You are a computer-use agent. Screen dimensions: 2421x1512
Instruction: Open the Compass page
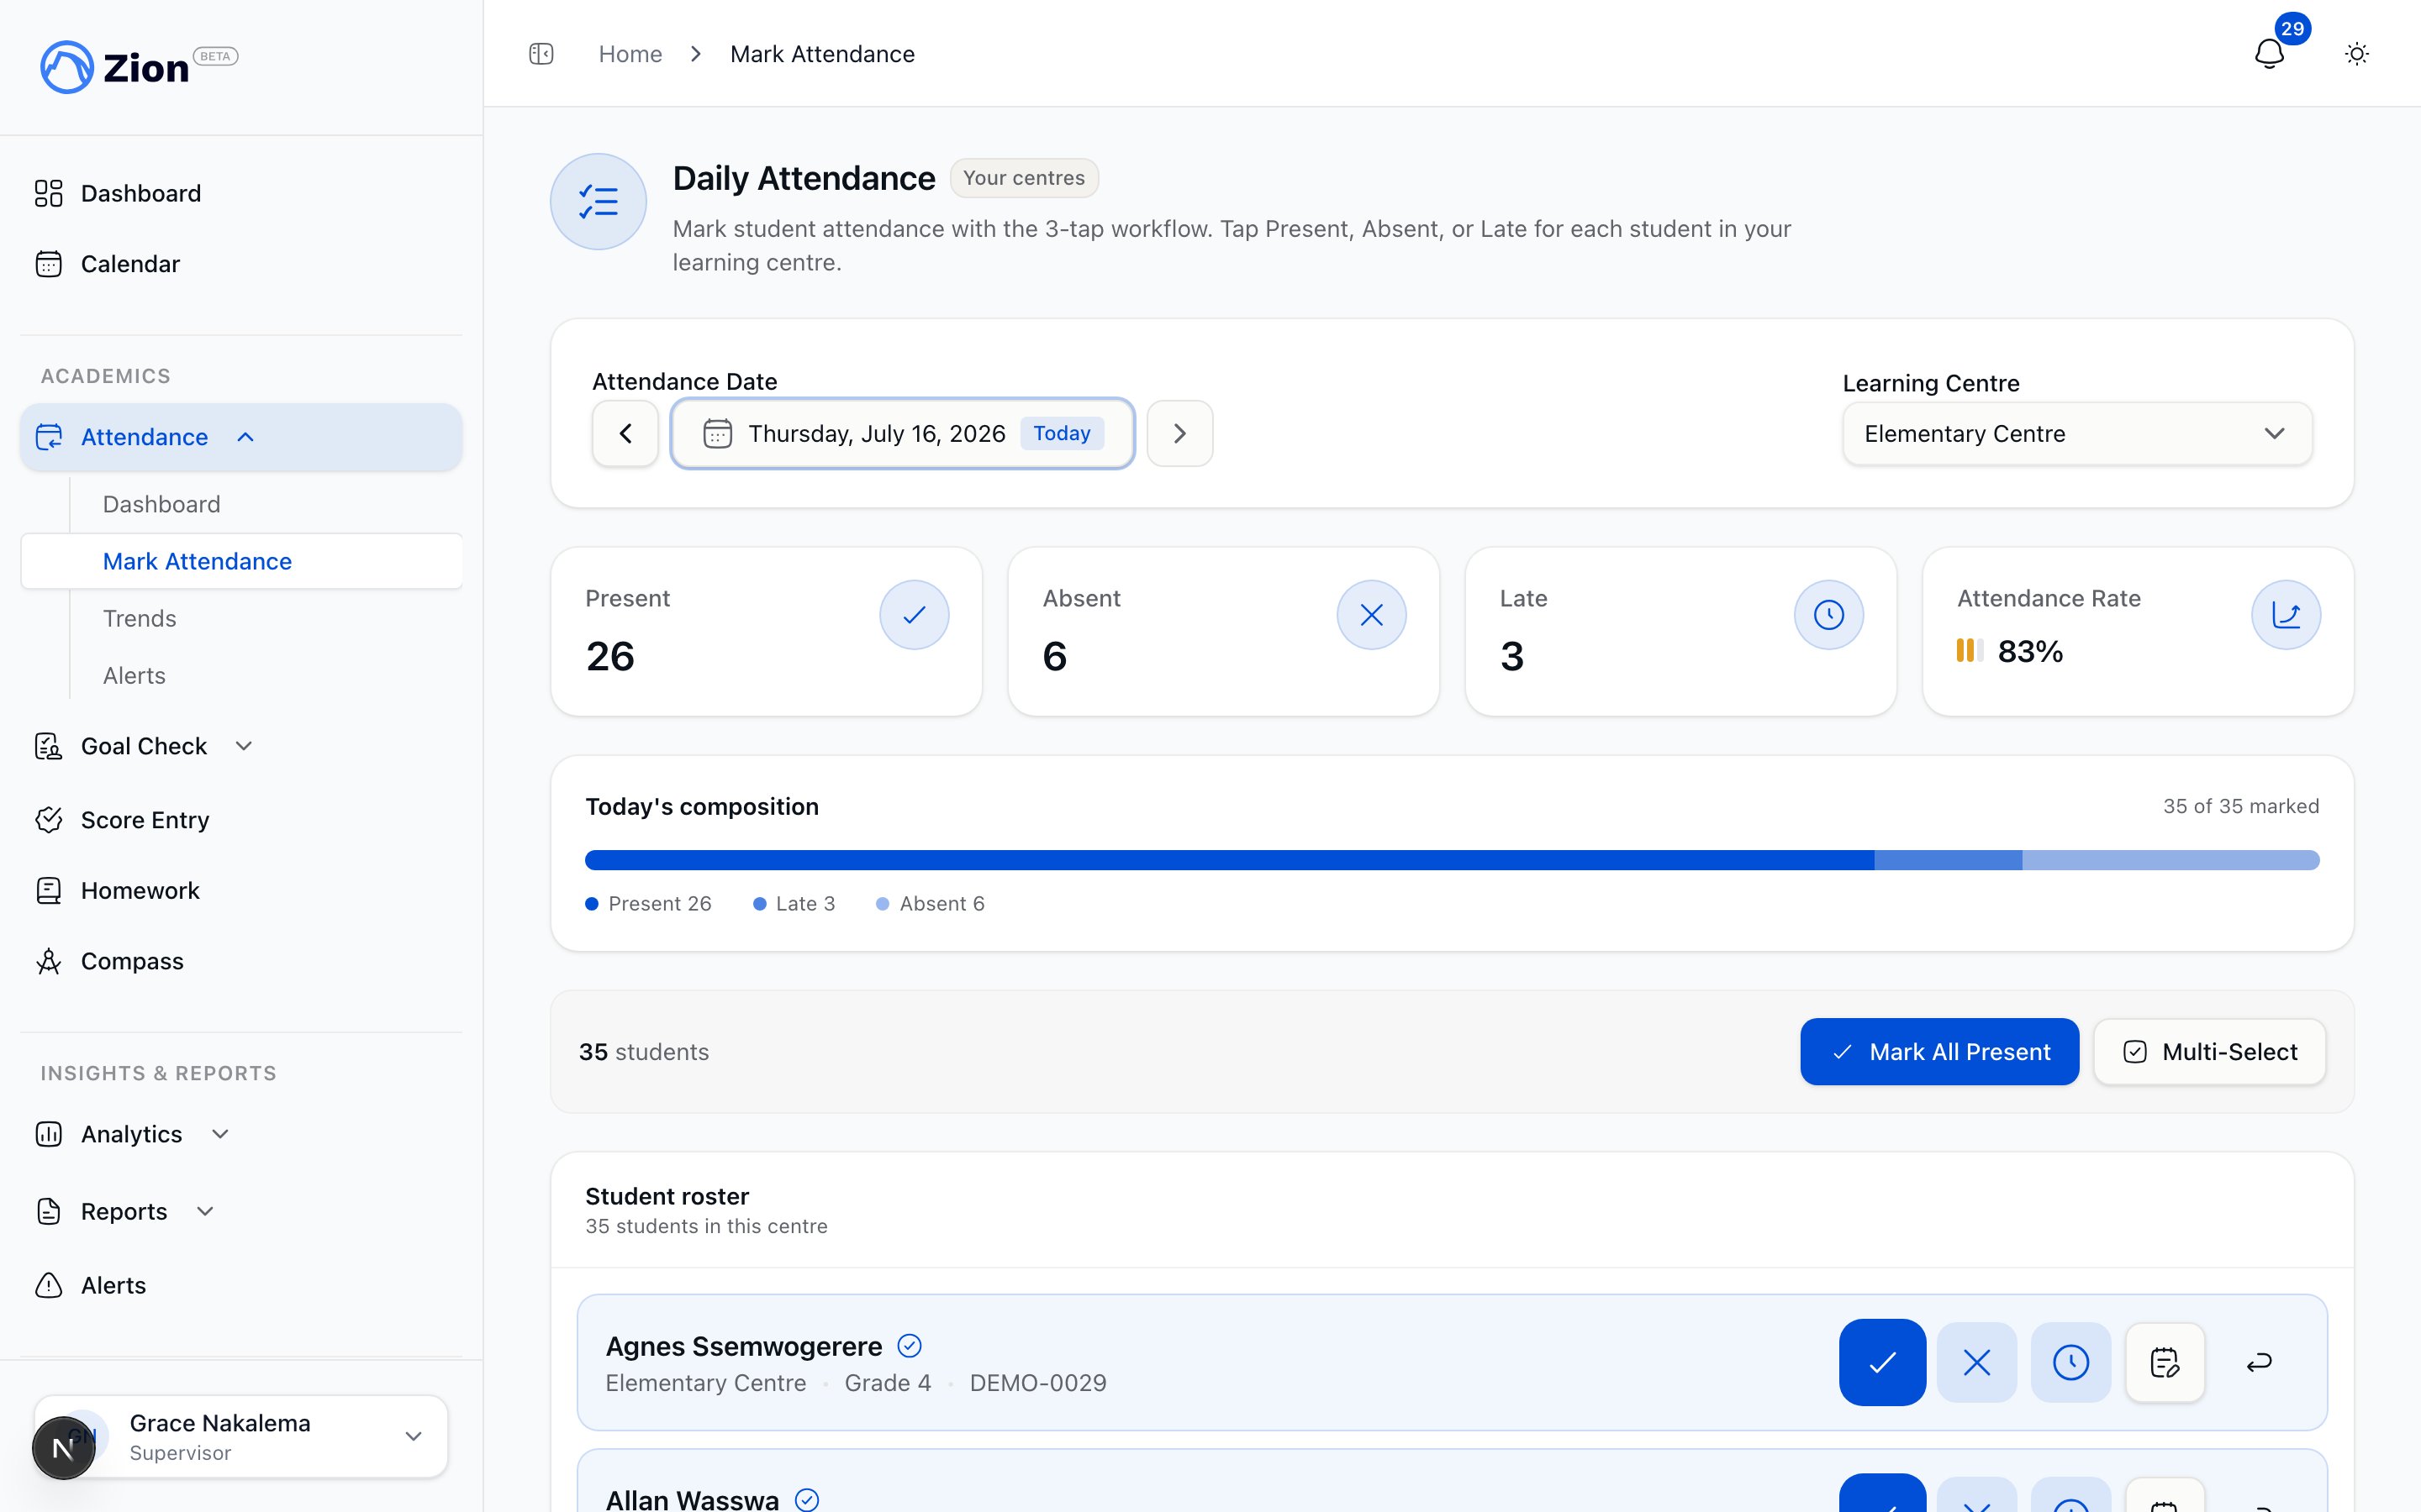coord(132,961)
